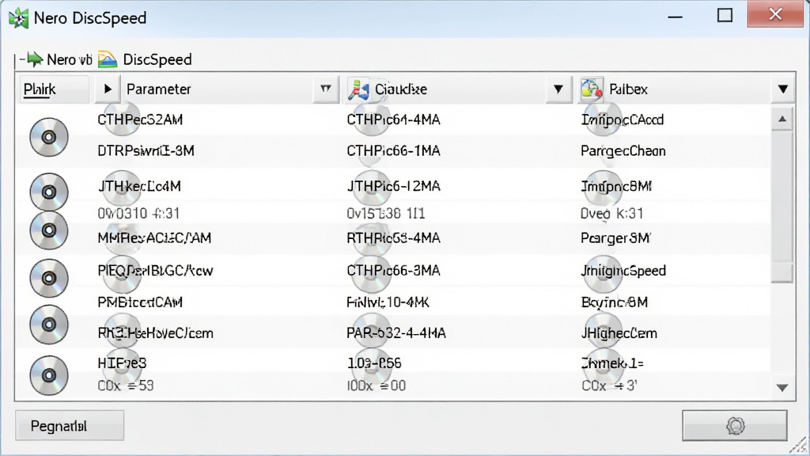This screenshot has width=810, height=456.
Task: Click the icon in the Palbex column header
Action: tap(592, 89)
